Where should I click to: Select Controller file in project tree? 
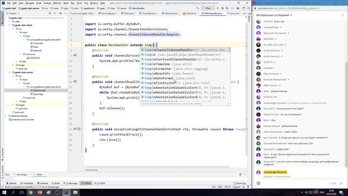(36, 44)
